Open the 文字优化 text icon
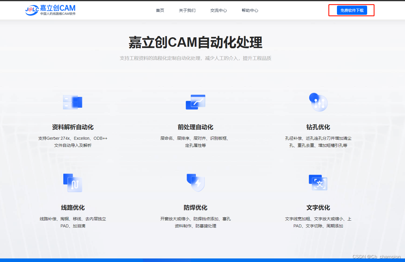Image resolution: width=405 pixels, height=262 pixels. tap(318, 183)
